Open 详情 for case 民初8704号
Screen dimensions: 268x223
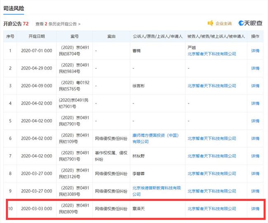tap(255, 51)
